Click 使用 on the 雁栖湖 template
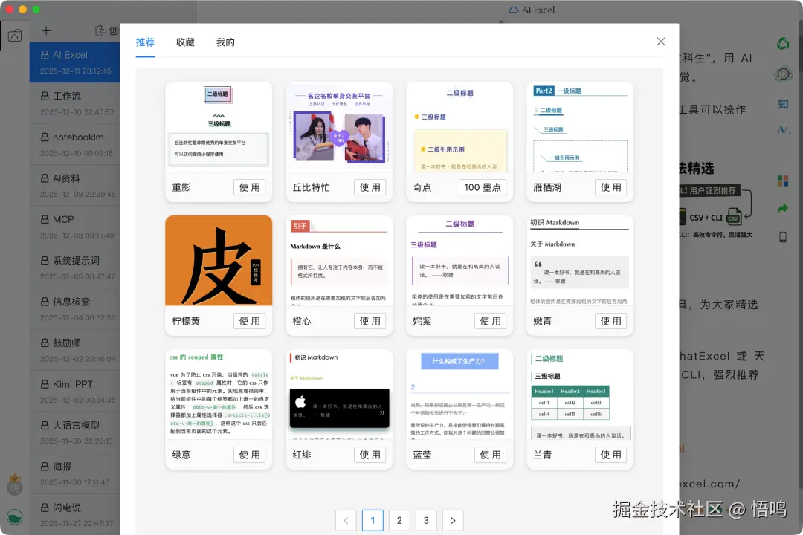803x535 pixels. 610,187
